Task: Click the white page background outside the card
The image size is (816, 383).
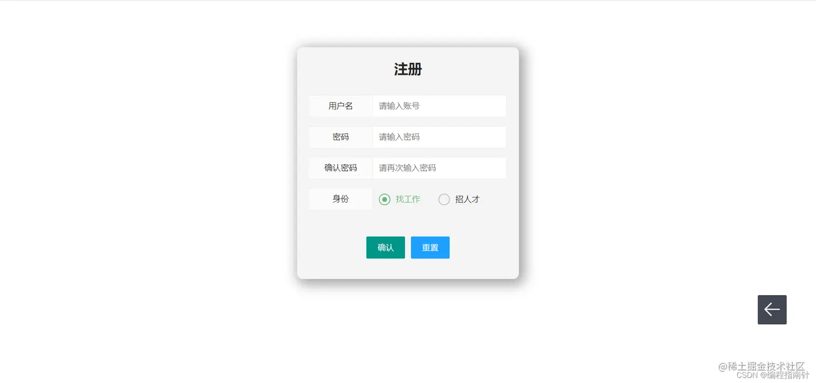Action: pos(135,189)
